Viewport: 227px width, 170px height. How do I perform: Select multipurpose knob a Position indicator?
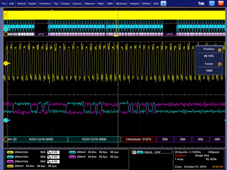coord(219,50)
